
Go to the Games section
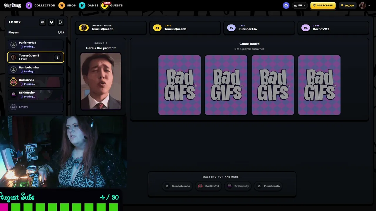click(89, 5)
